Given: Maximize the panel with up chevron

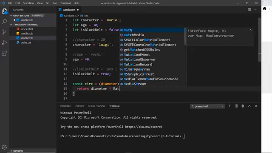Looking at the screenshot, I should 249,106.
